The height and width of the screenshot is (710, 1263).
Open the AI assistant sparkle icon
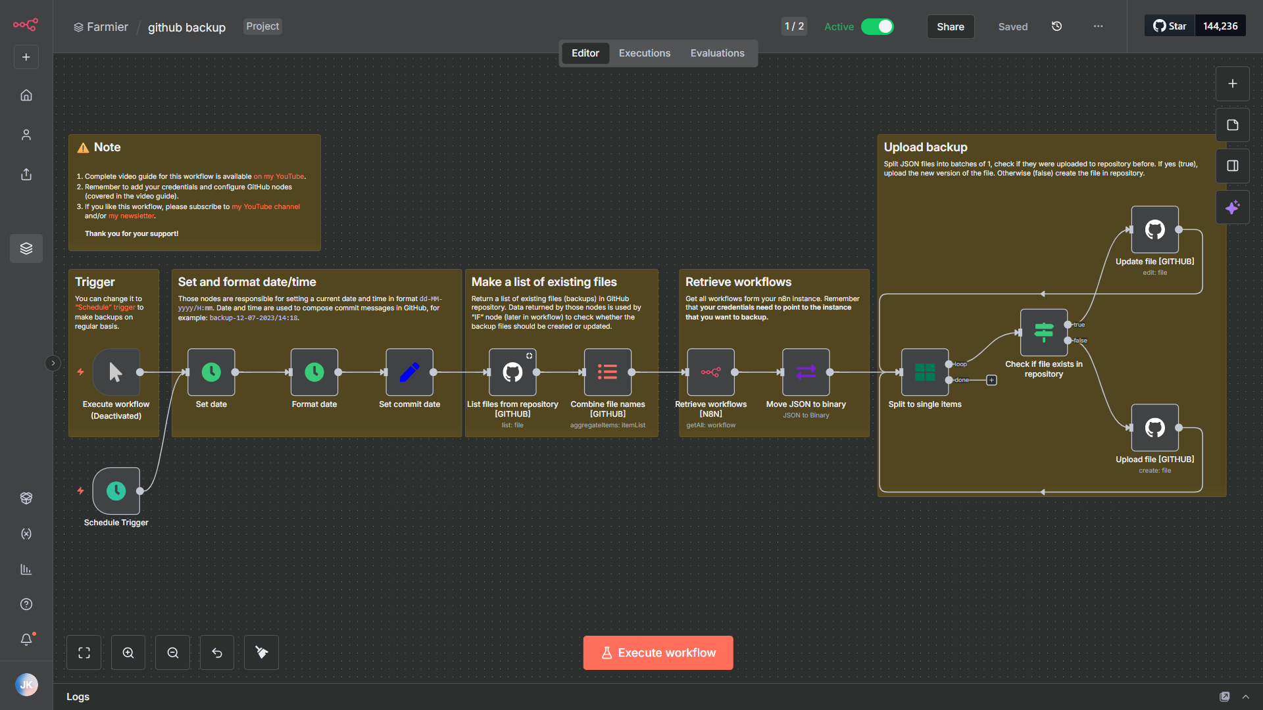[x=1232, y=208]
